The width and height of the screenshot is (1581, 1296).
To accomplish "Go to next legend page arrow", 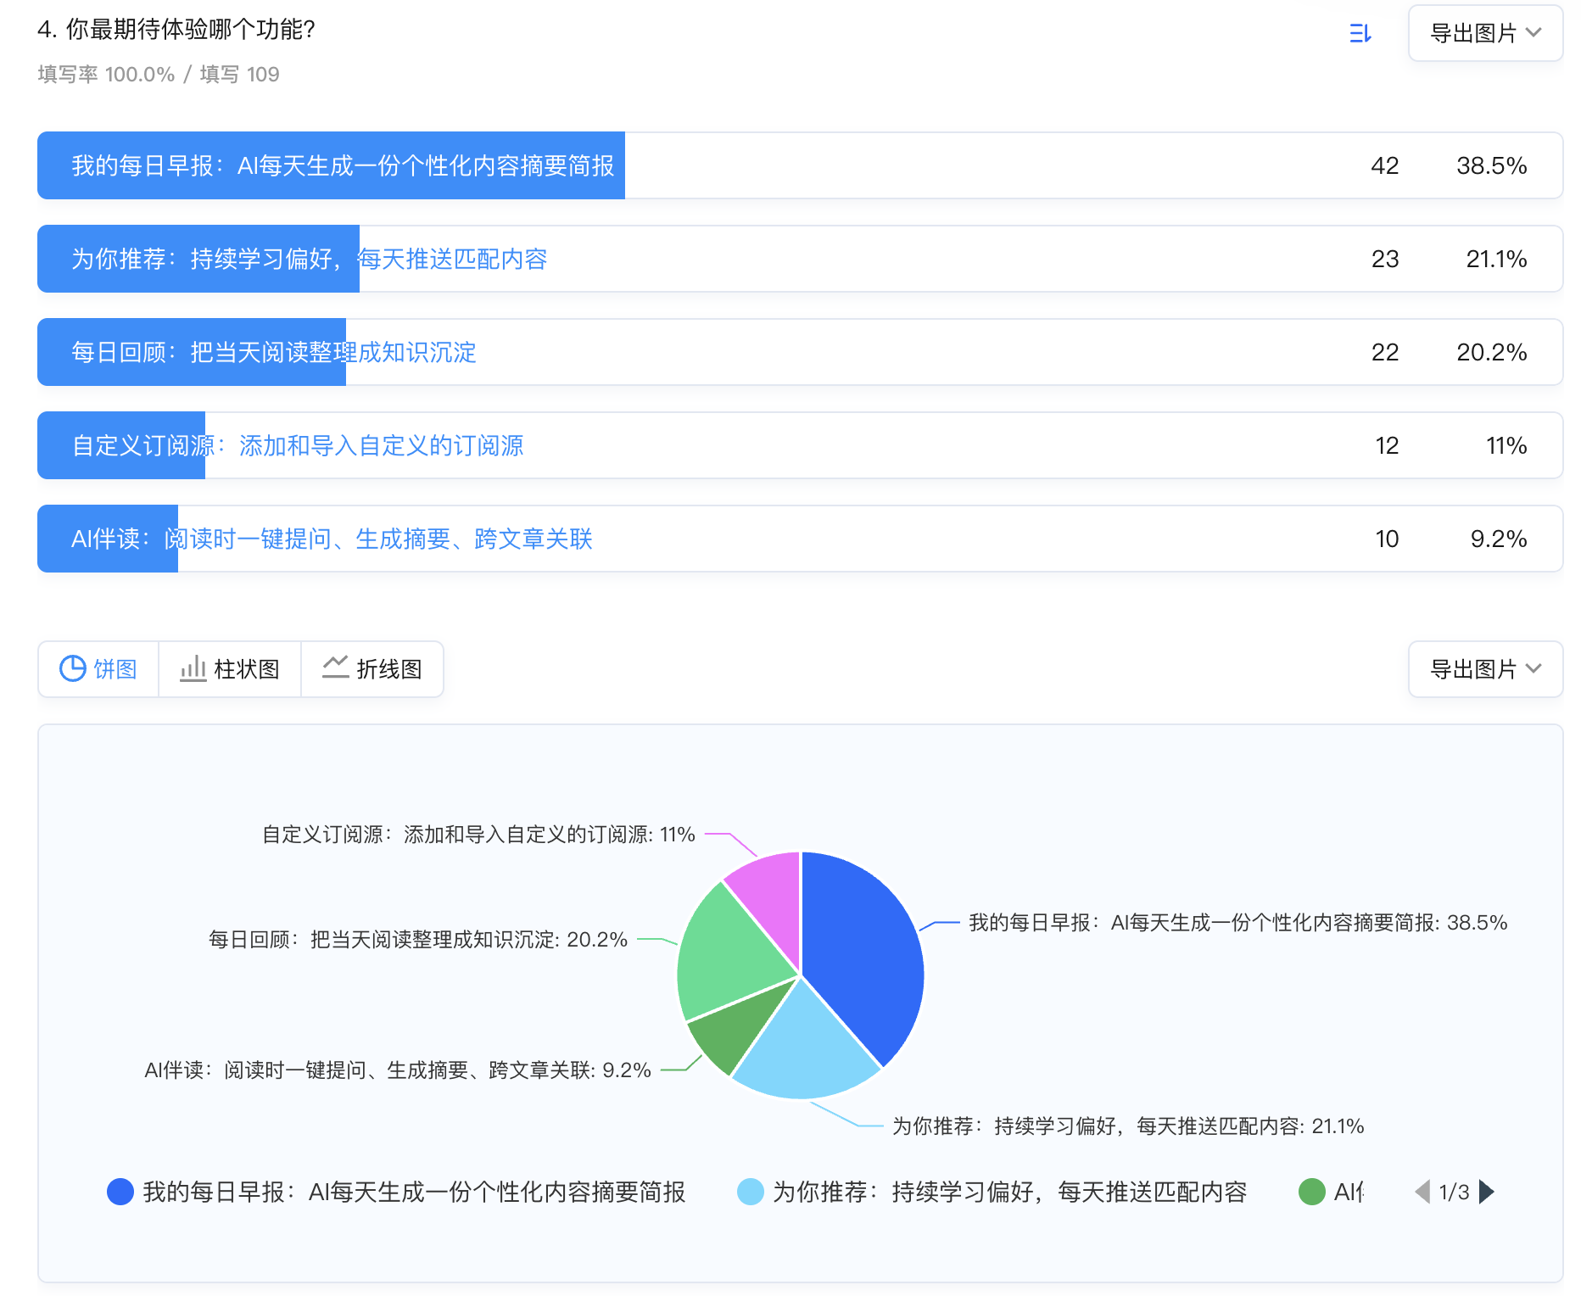I will (1486, 1192).
